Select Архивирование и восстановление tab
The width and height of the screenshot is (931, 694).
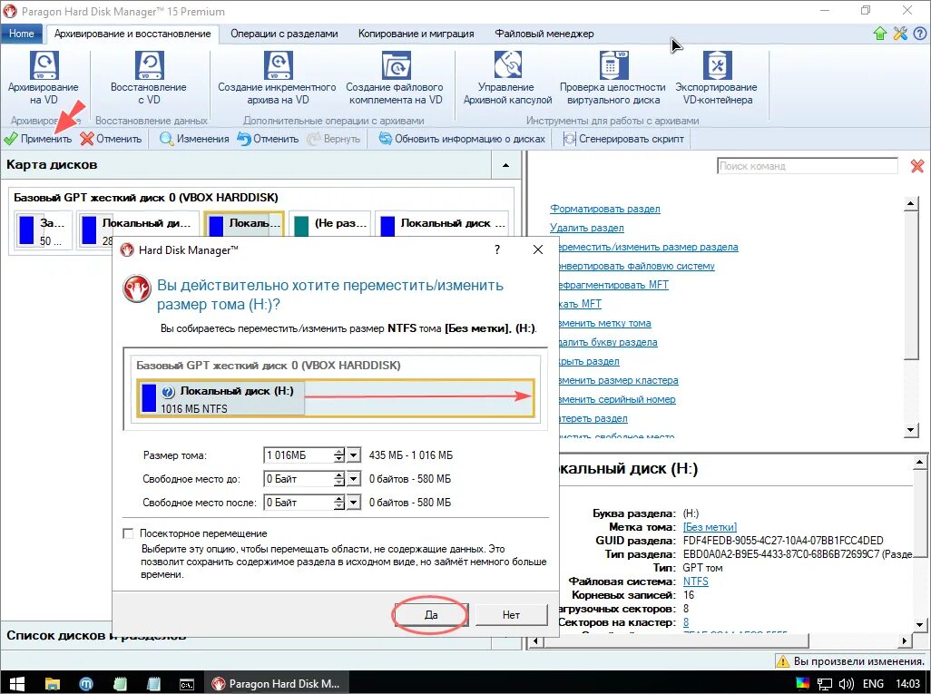coord(132,34)
